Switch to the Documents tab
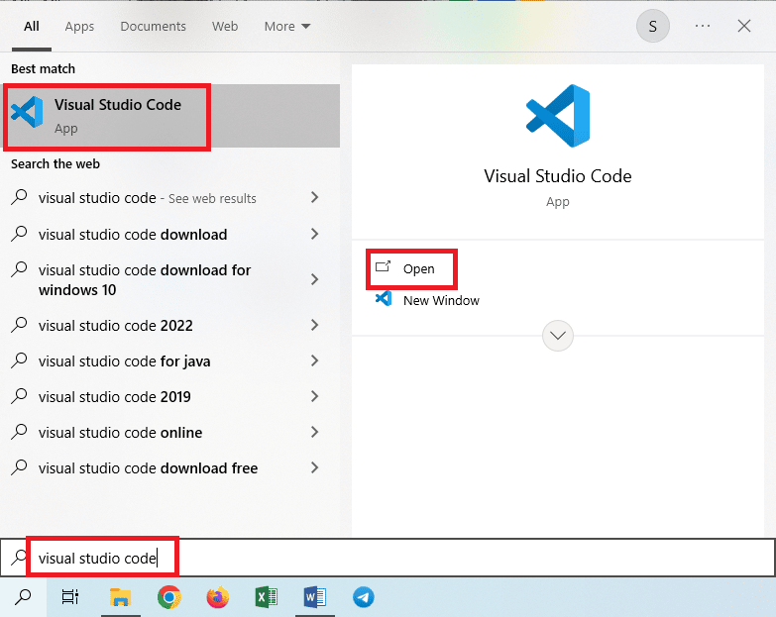 (x=153, y=26)
